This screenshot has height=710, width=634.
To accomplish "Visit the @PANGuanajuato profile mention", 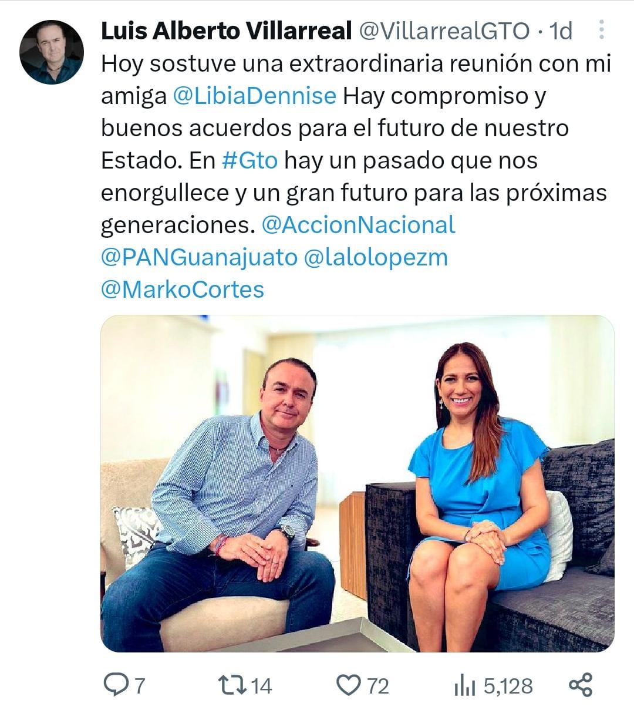I will 199,257.
